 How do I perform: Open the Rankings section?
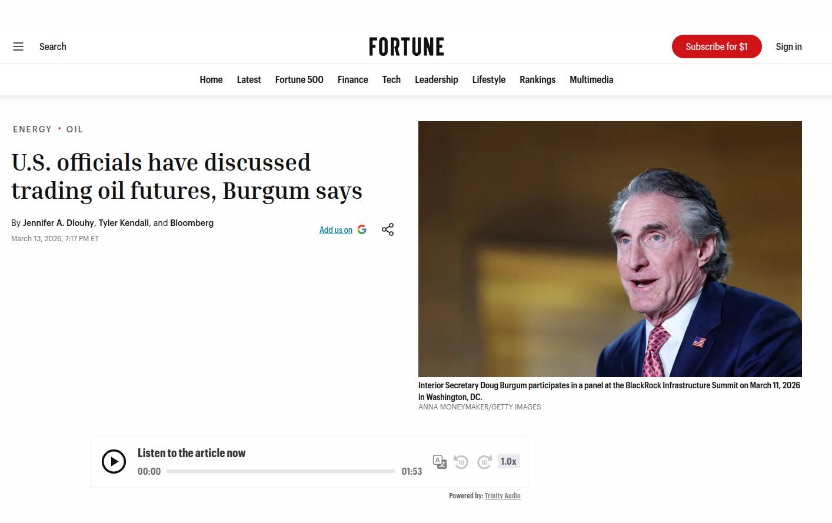tap(537, 79)
